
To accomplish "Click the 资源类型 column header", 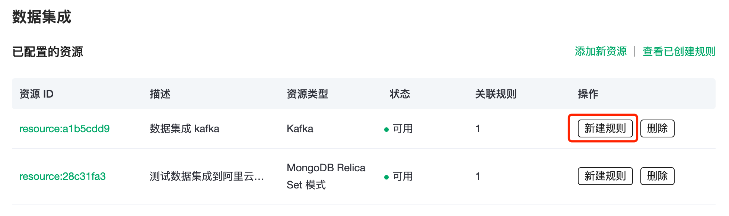I will (x=307, y=94).
